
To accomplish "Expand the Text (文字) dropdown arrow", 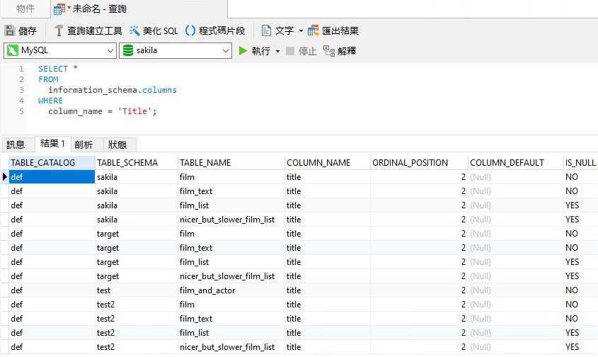I will [301, 30].
